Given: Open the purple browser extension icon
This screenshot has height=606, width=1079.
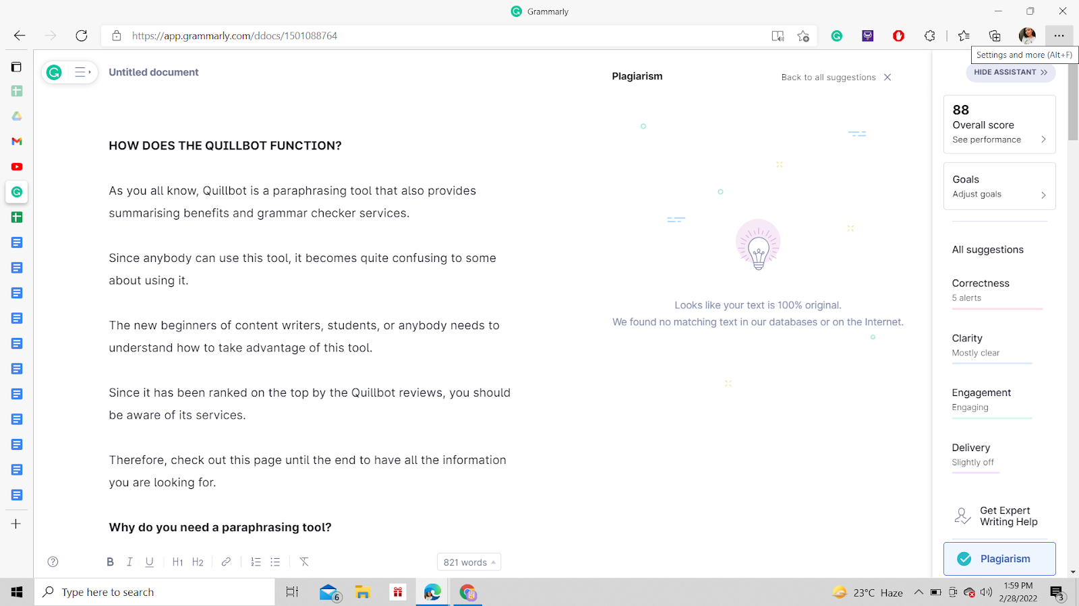Looking at the screenshot, I should coord(868,36).
